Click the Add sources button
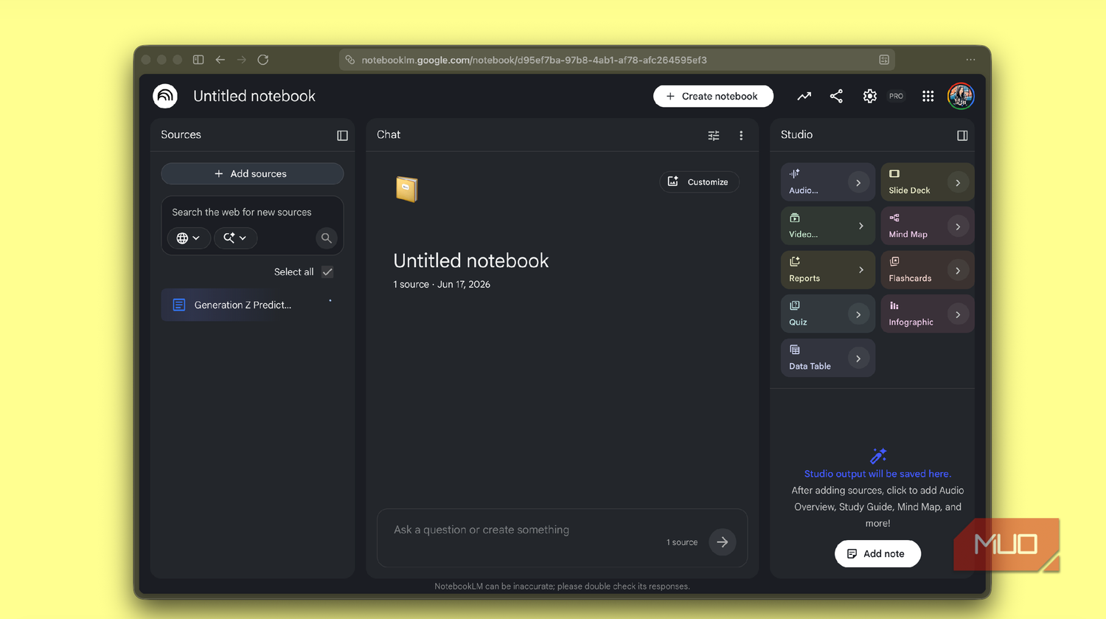Screen dimensions: 1106x619 (x=252, y=173)
